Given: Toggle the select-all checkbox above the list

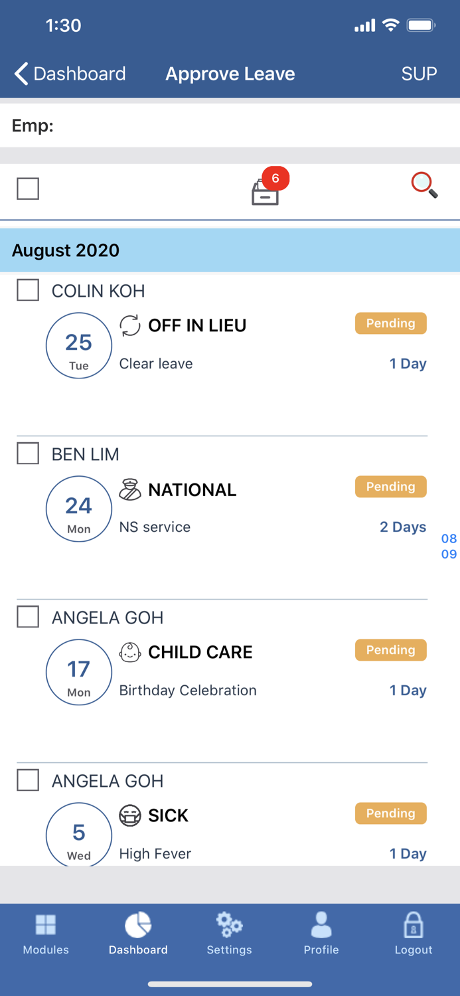Looking at the screenshot, I should click(28, 189).
